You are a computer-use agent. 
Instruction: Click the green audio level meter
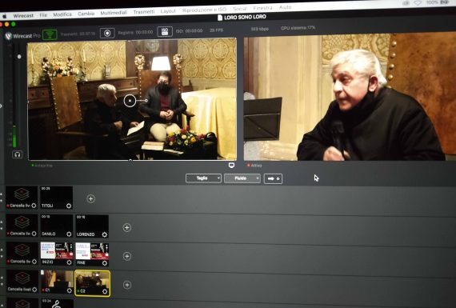point(14,136)
